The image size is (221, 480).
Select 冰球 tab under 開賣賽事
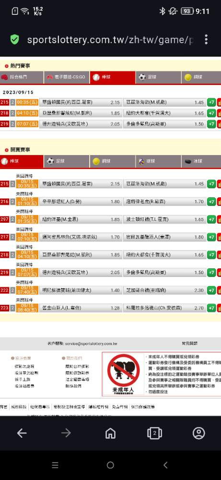[201, 161]
